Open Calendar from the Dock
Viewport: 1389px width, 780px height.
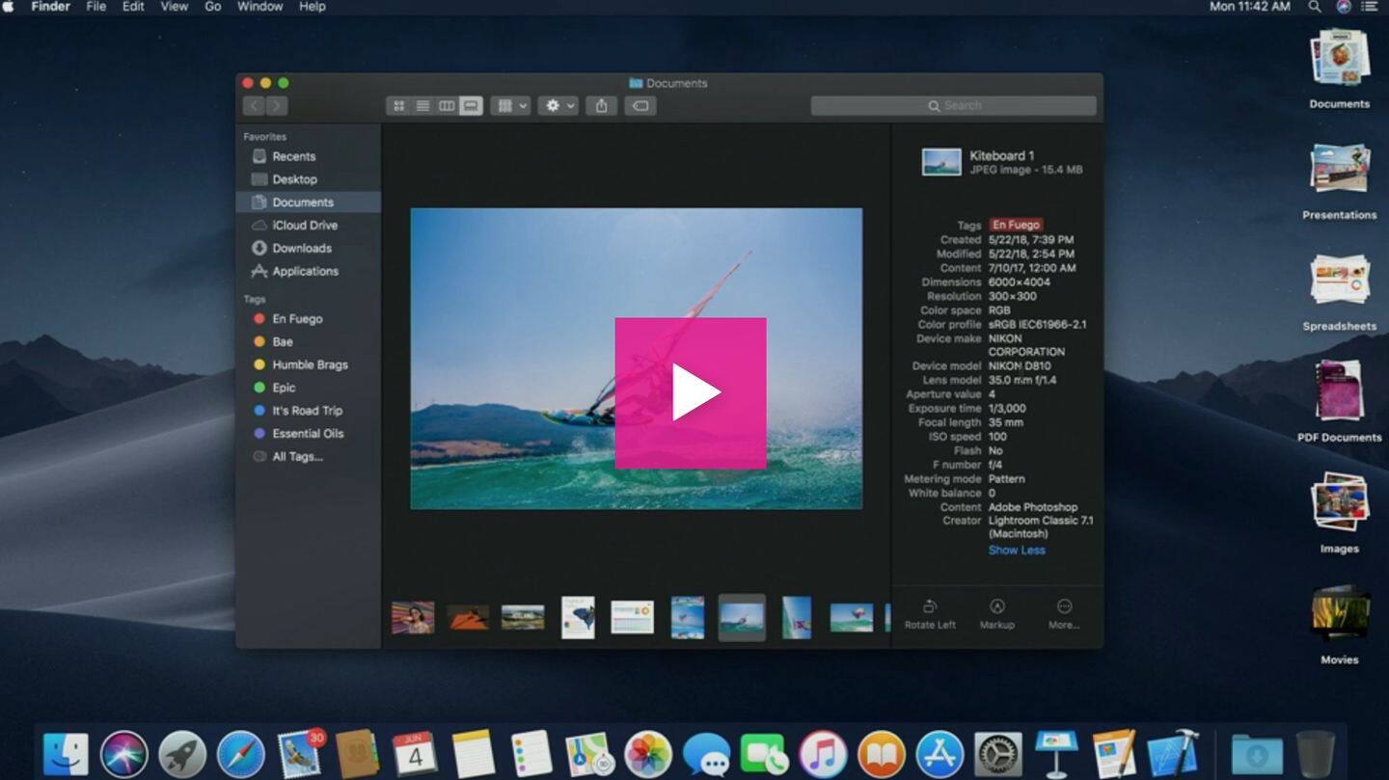416,754
